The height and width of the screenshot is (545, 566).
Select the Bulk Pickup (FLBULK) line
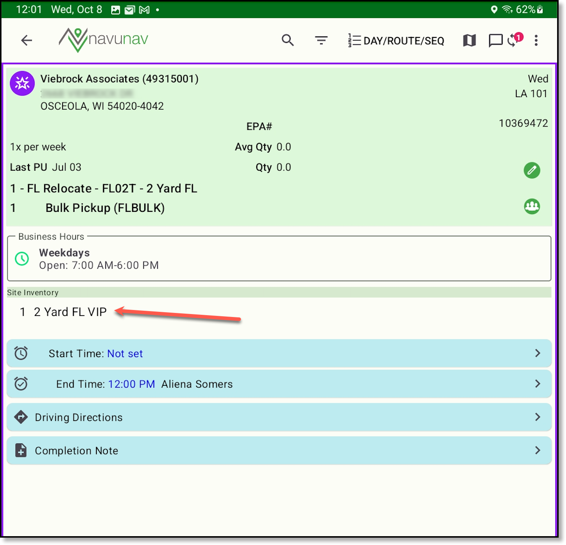click(105, 208)
